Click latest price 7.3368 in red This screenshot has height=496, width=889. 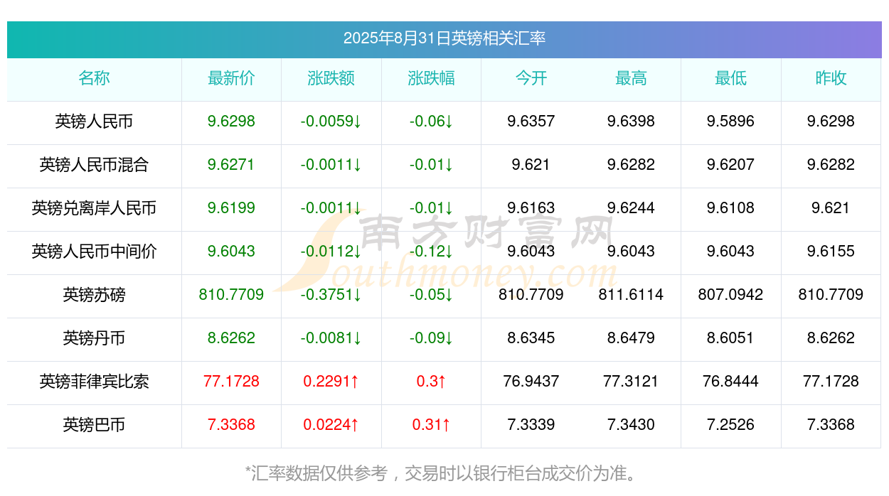click(x=231, y=425)
